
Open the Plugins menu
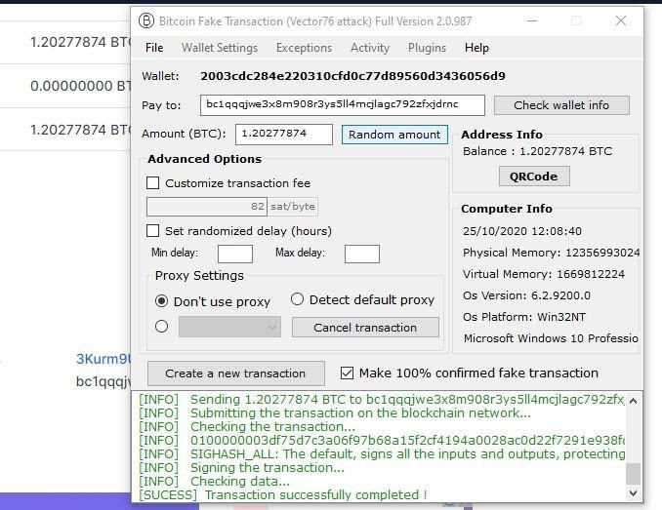pos(427,48)
